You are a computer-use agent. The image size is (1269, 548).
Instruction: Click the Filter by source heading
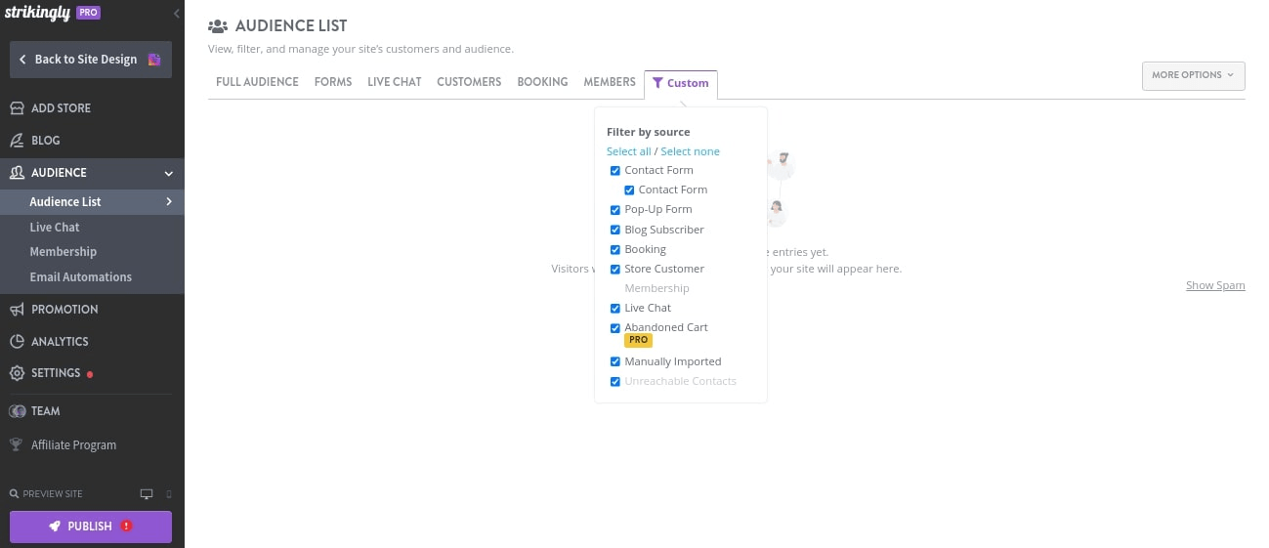click(648, 132)
